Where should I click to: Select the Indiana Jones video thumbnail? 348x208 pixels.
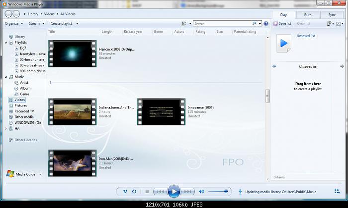pyautogui.click(x=73, y=112)
